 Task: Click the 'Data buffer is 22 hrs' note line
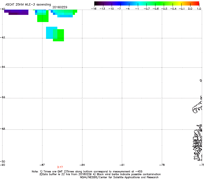point(100,174)
